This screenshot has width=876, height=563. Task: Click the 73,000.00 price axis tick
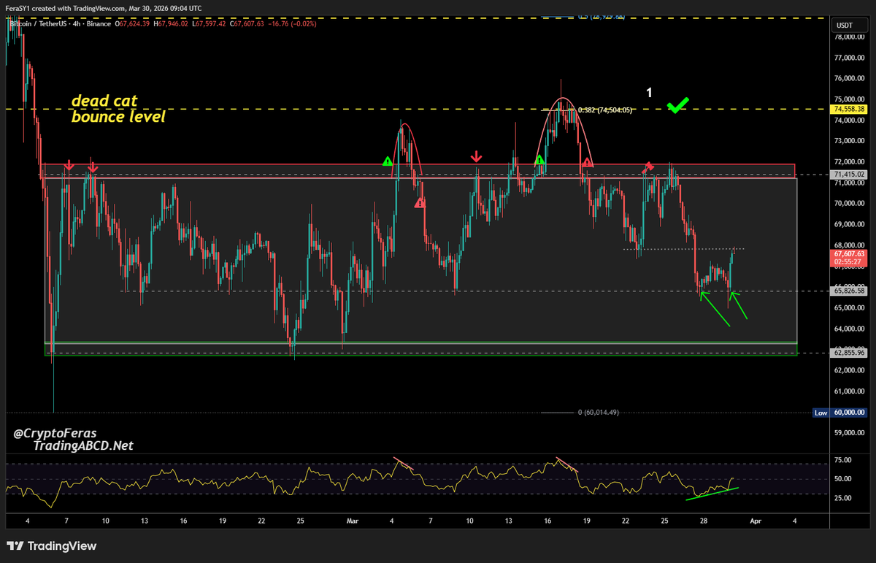tap(850, 140)
